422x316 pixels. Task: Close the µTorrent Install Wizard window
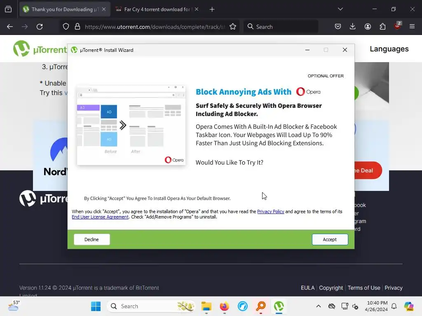[x=345, y=50]
